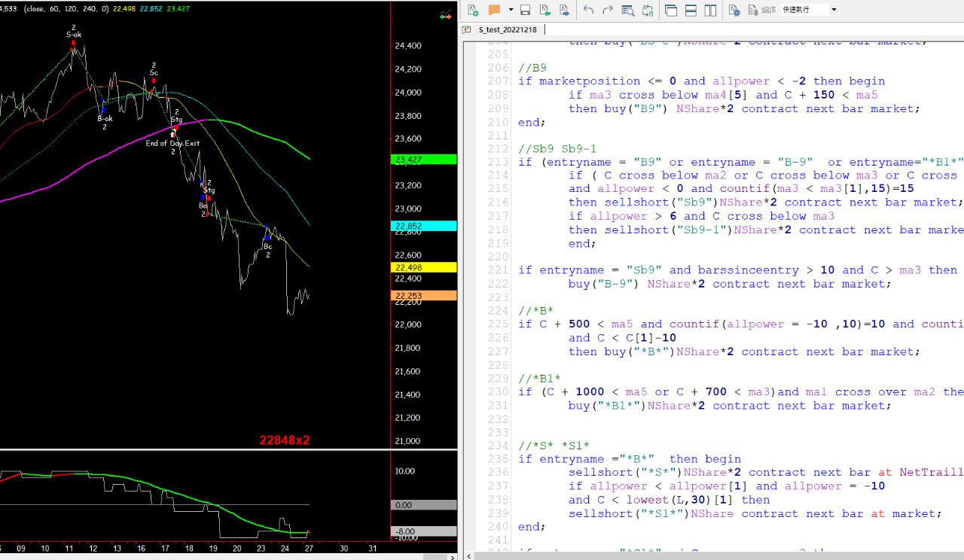Redo the last undone edit
The image size is (964, 560).
click(609, 10)
